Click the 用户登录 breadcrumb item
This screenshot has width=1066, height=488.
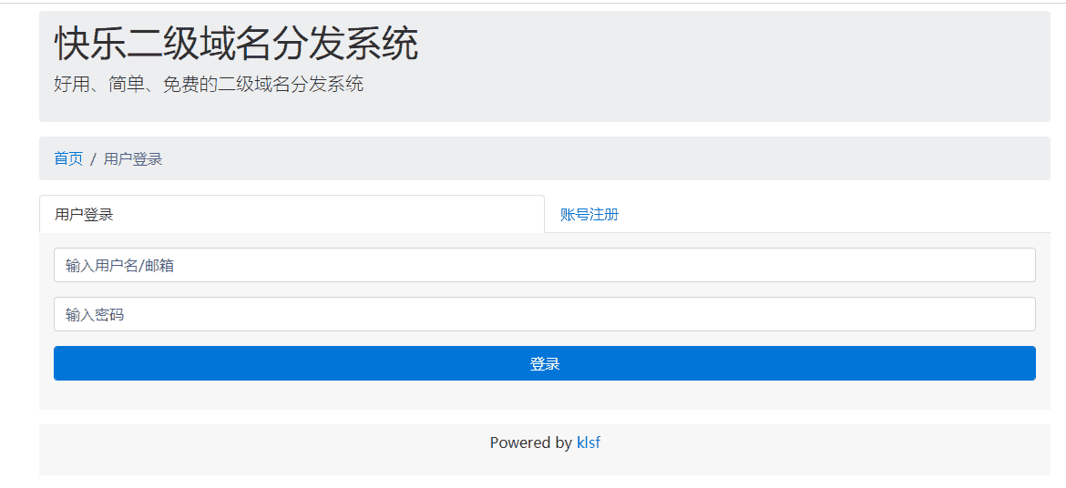133,159
